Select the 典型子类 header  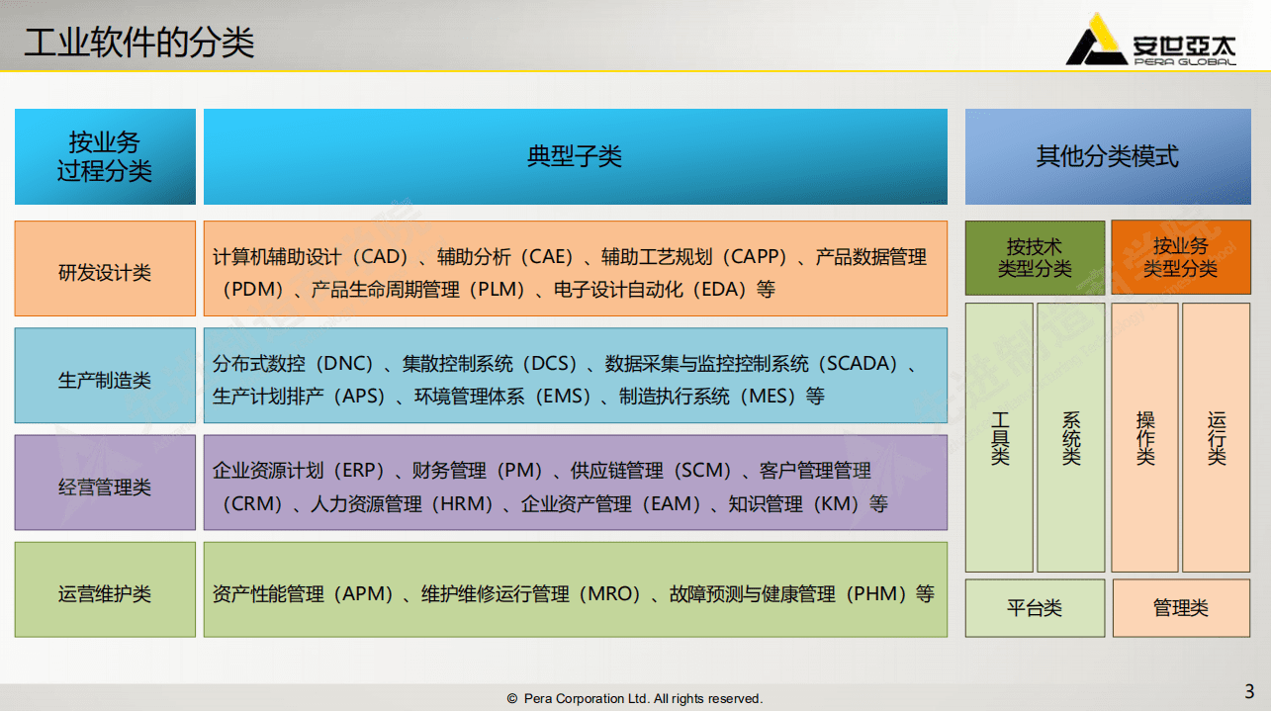coord(575,156)
